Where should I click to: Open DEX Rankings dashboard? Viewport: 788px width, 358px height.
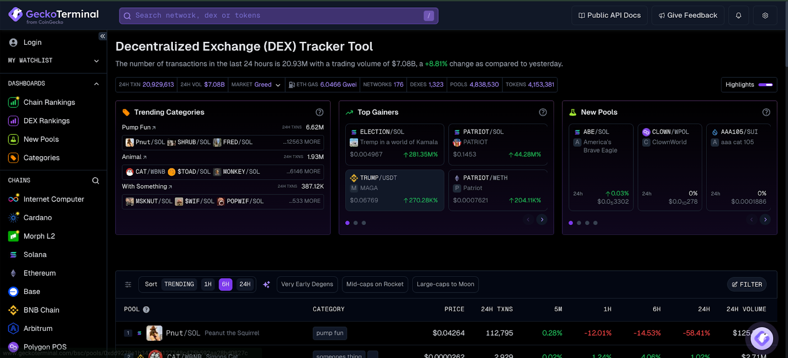[46, 121]
